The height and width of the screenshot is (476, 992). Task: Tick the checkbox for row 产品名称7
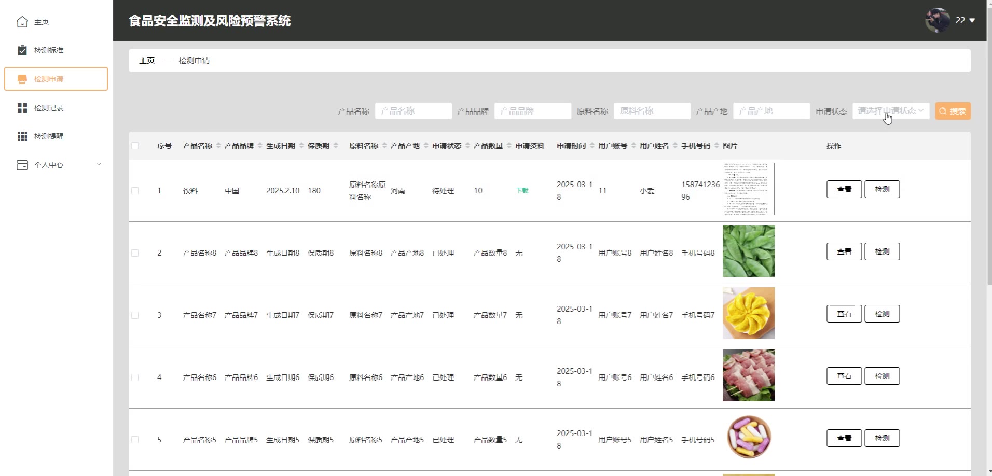pyautogui.click(x=135, y=315)
